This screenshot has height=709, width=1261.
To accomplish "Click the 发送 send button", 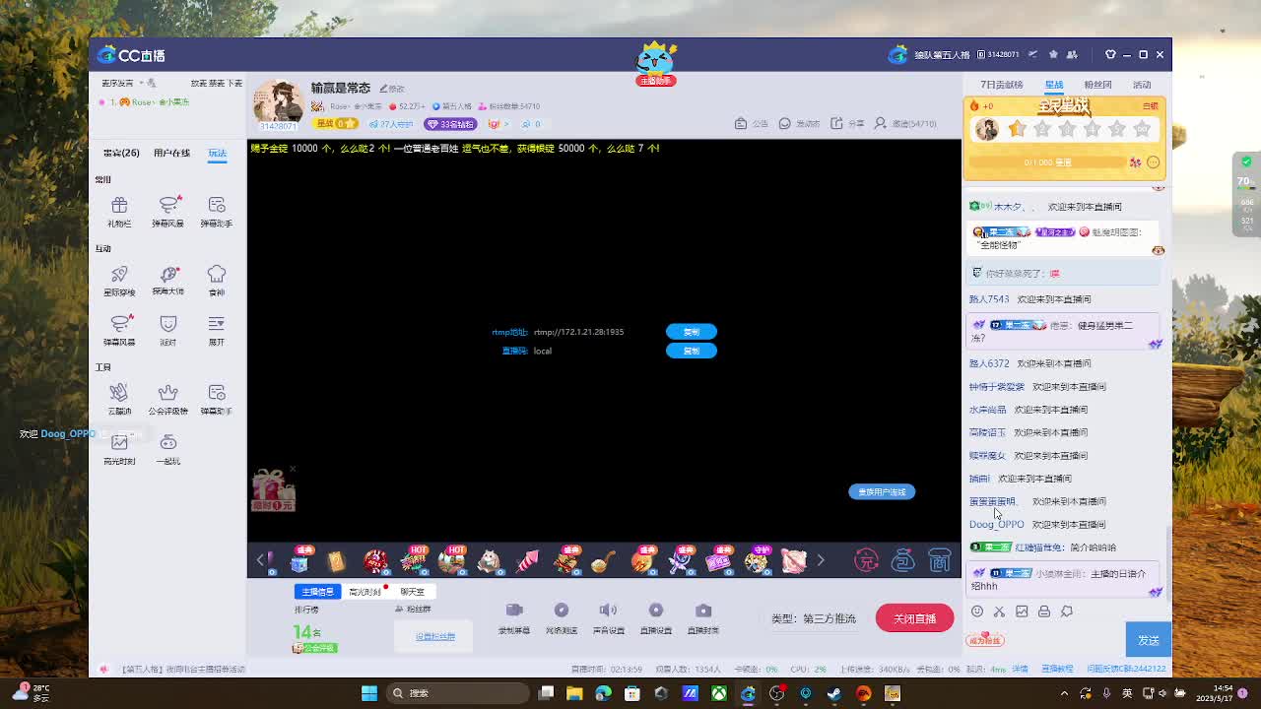I will point(1148,640).
